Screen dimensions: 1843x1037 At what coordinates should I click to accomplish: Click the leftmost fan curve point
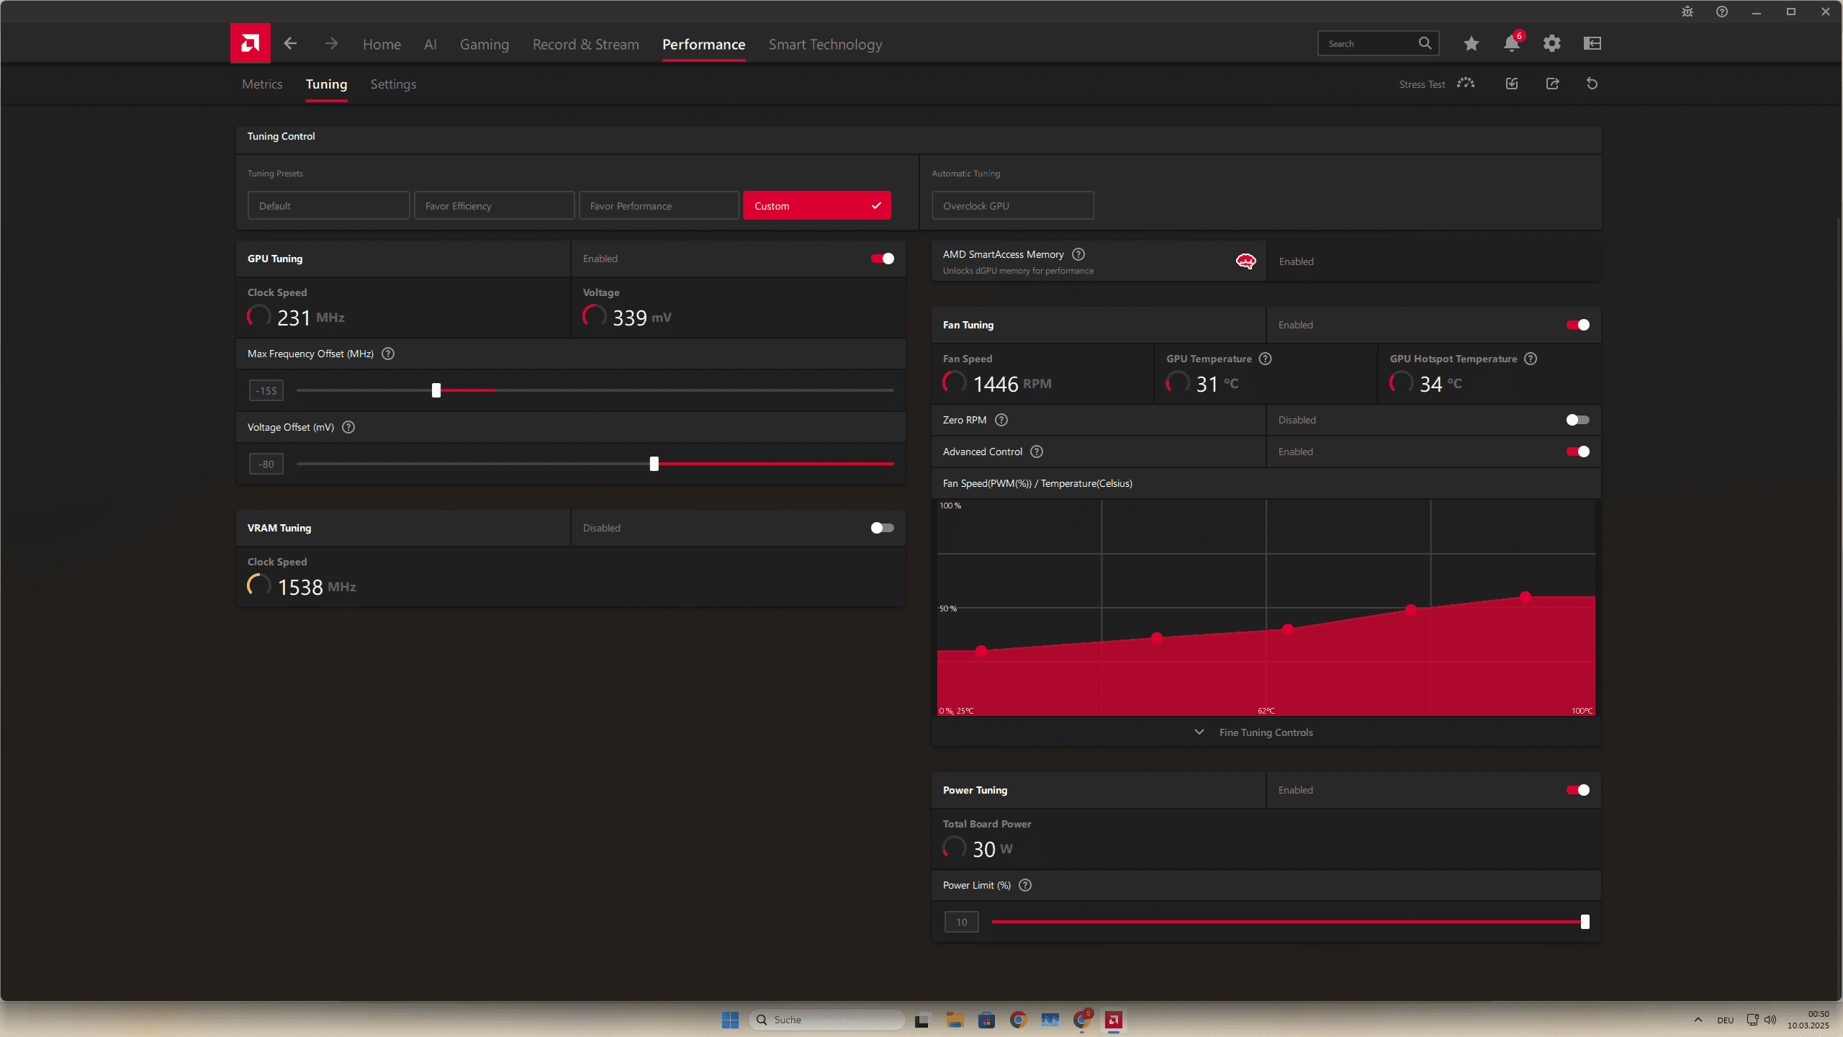click(981, 651)
